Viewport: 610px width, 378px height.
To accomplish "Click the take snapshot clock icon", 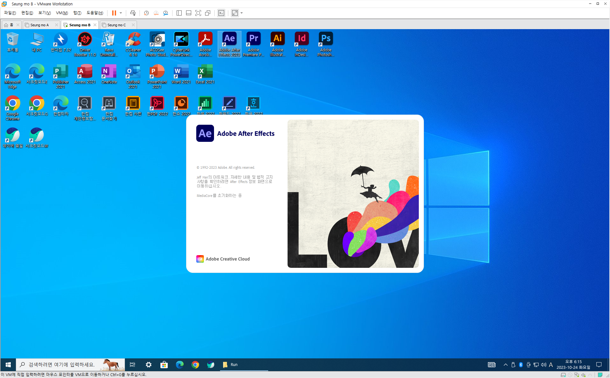I will click(x=146, y=13).
